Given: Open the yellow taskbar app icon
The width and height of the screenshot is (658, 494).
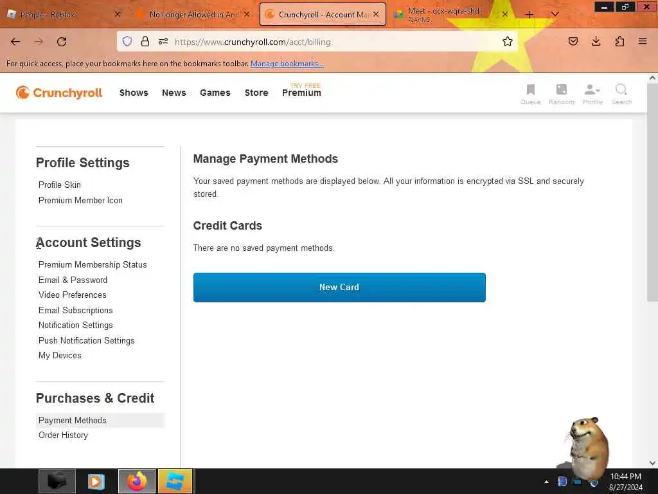Looking at the screenshot, I should [x=175, y=481].
